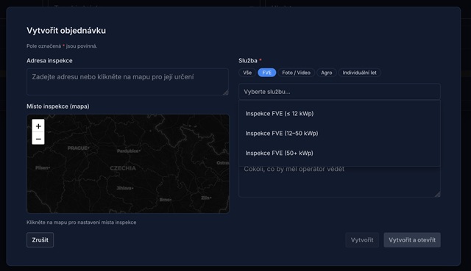Viewport: 471px width, 271px height.
Task: Open the Vyberte službu dropdown
Action: point(339,92)
